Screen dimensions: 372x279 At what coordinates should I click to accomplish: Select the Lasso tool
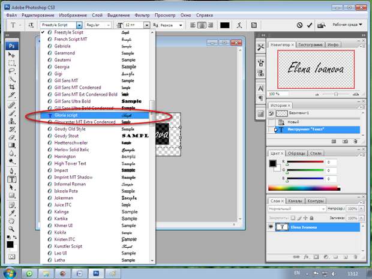tap(11, 71)
